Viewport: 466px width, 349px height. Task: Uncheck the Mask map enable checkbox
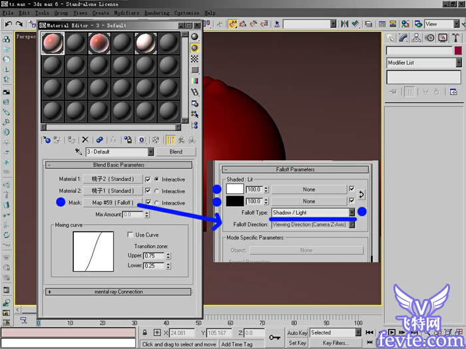pyautogui.click(x=148, y=202)
